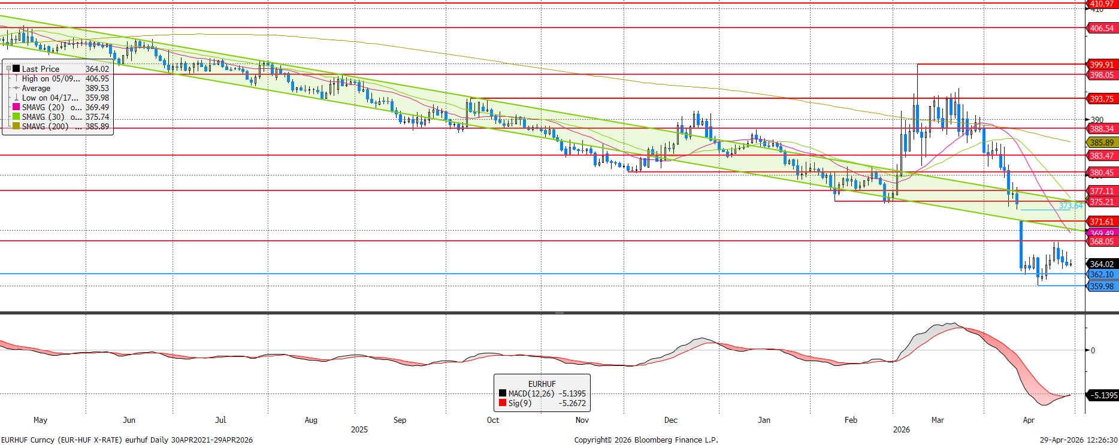This screenshot has height=445, width=1119.
Task: Select the High on 05/09 marker icon
Action: (16, 78)
